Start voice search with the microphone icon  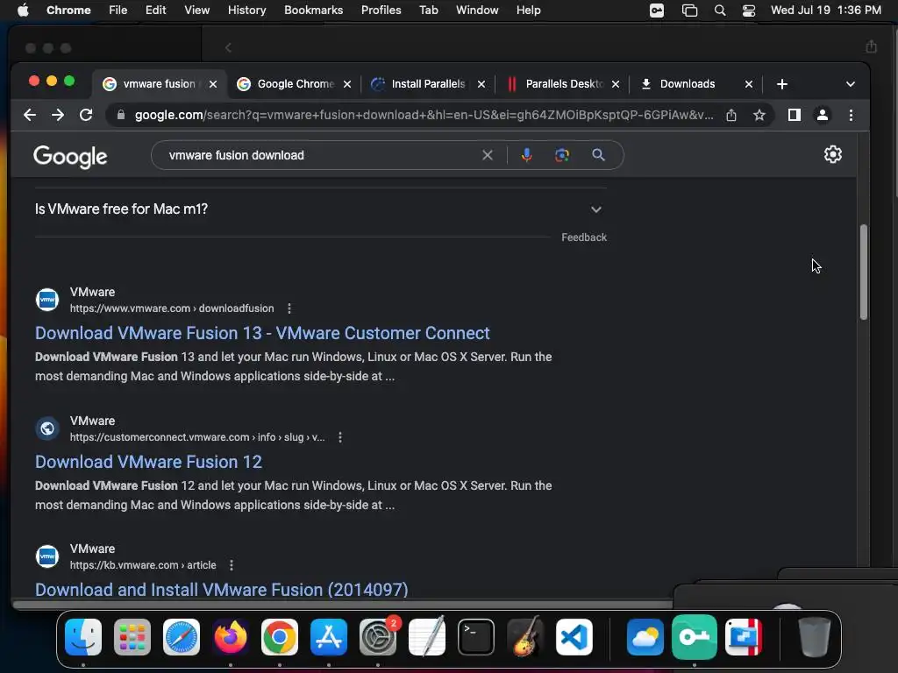point(527,155)
